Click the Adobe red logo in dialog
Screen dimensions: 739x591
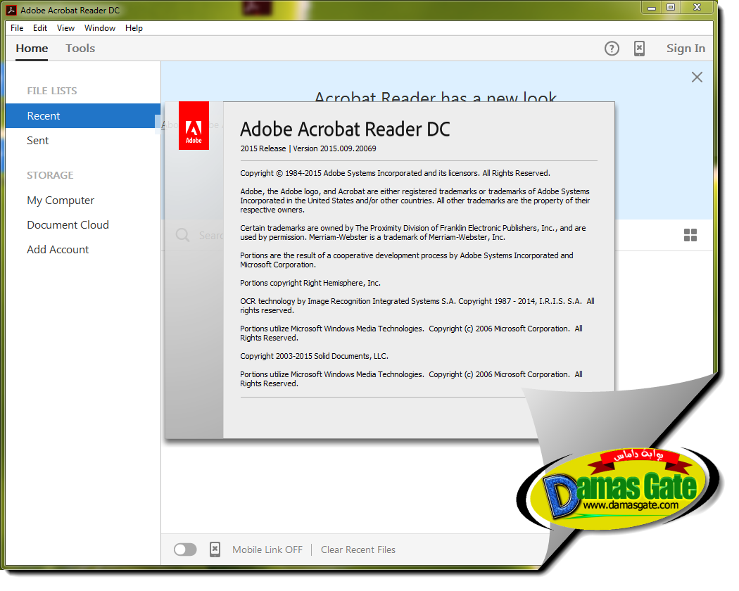click(194, 126)
